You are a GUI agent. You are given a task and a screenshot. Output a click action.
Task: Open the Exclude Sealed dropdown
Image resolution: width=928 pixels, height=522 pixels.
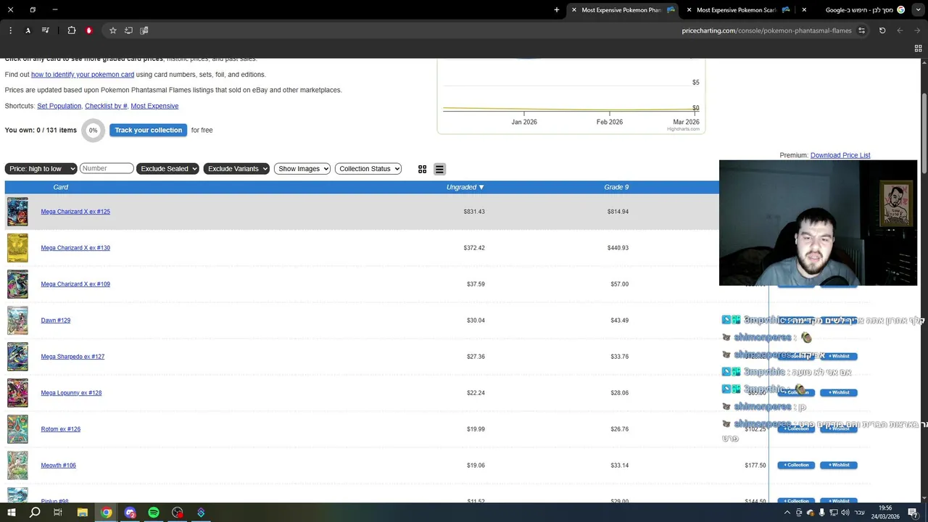(x=169, y=169)
